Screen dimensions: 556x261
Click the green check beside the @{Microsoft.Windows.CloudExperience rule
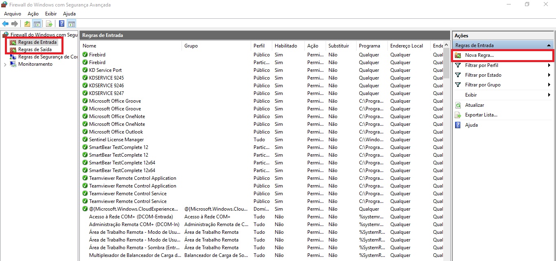click(x=85, y=209)
